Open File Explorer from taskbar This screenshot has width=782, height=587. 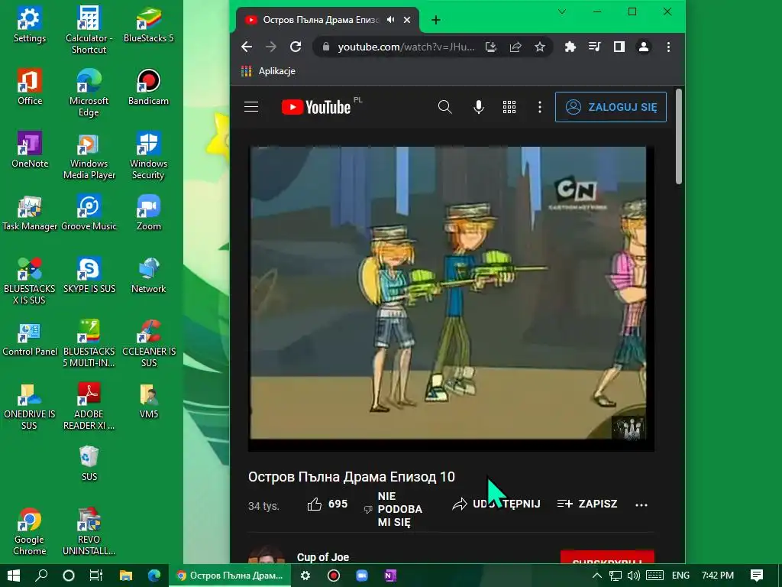coord(126,576)
